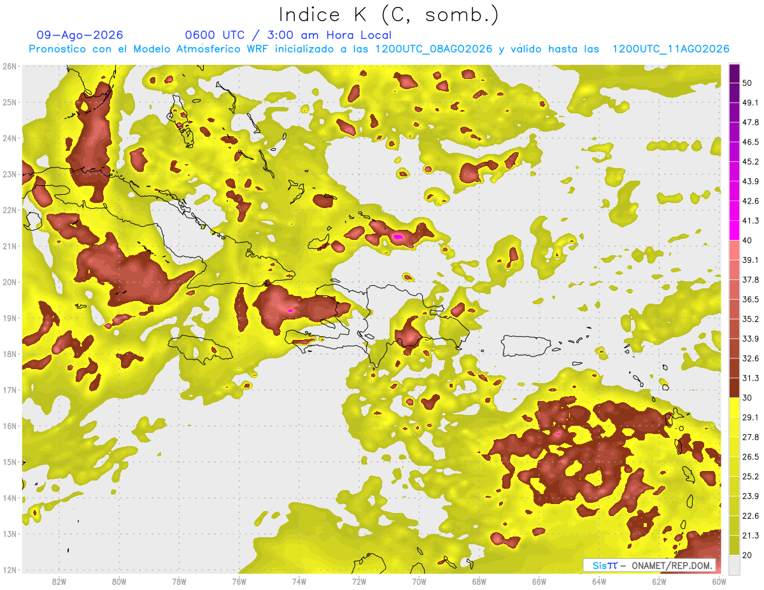The width and height of the screenshot is (764, 590).
Task: Pick the salmon swatch between 39.1 and 40
Action: pos(734,250)
